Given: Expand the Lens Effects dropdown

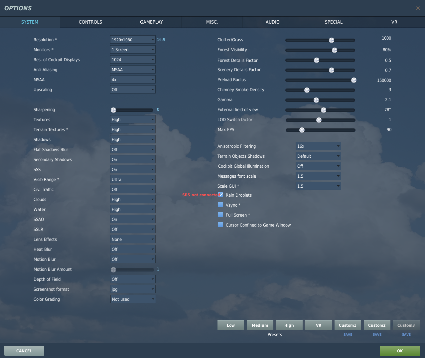Looking at the screenshot, I should click(133, 239).
